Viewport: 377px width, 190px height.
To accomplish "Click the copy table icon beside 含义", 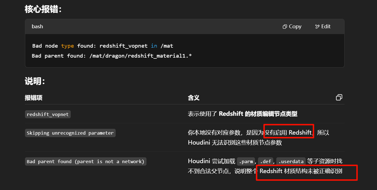I will tap(339, 97).
